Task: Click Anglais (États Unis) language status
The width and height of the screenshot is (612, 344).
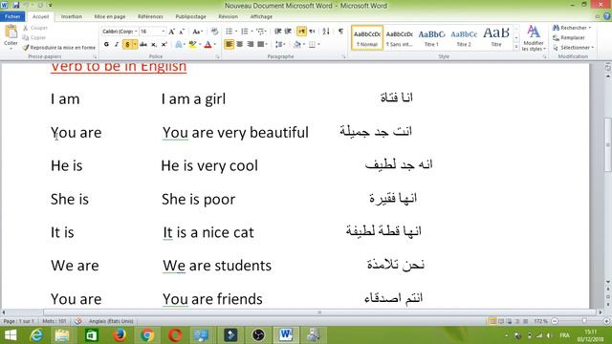Action: pos(111,321)
